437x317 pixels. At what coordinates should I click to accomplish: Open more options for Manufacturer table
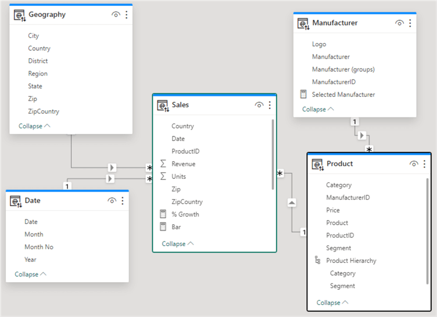point(410,23)
